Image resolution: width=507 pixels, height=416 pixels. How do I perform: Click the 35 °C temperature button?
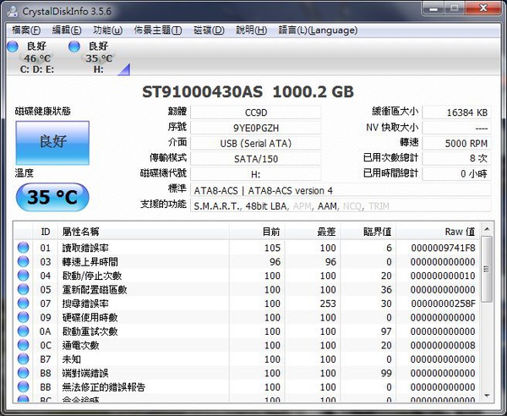tap(52, 197)
